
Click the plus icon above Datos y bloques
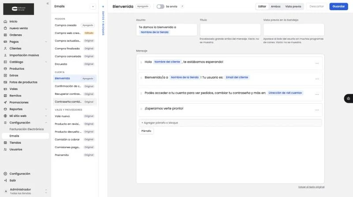(x=103, y=7)
